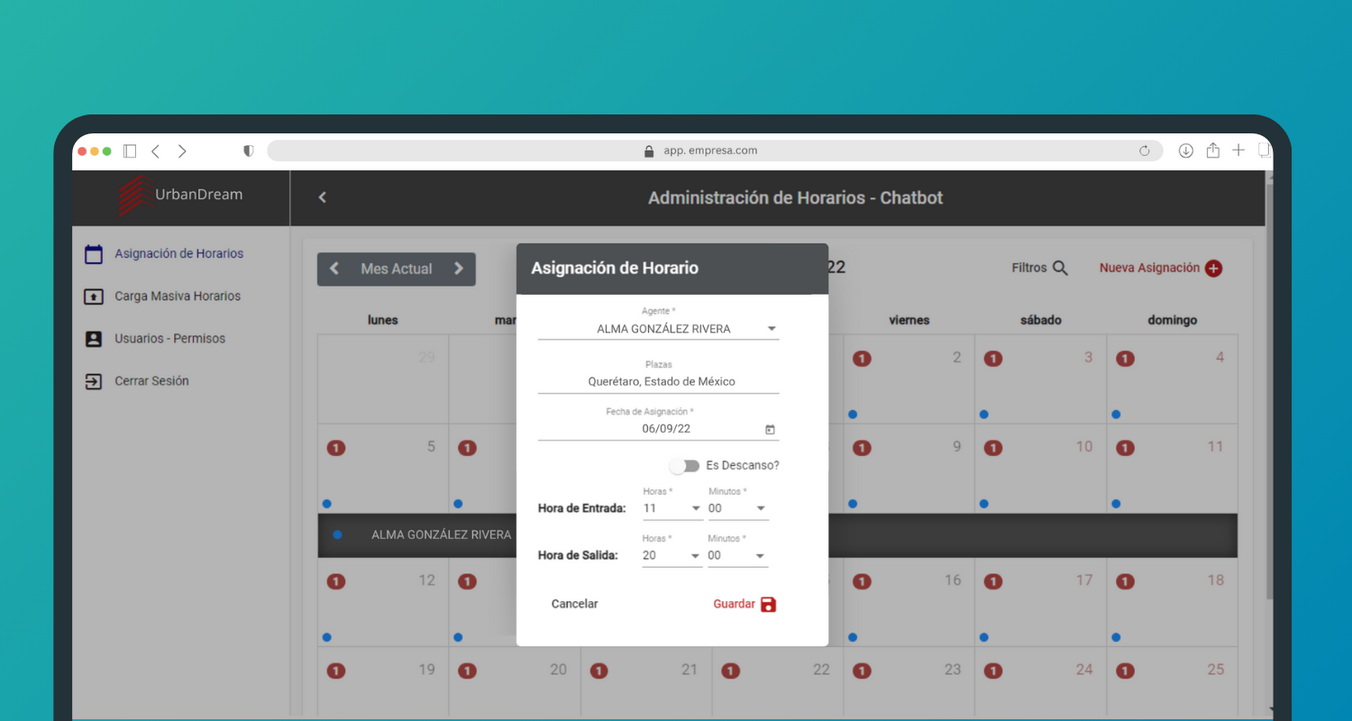Click the Plazas input field

(x=658, y=382)
